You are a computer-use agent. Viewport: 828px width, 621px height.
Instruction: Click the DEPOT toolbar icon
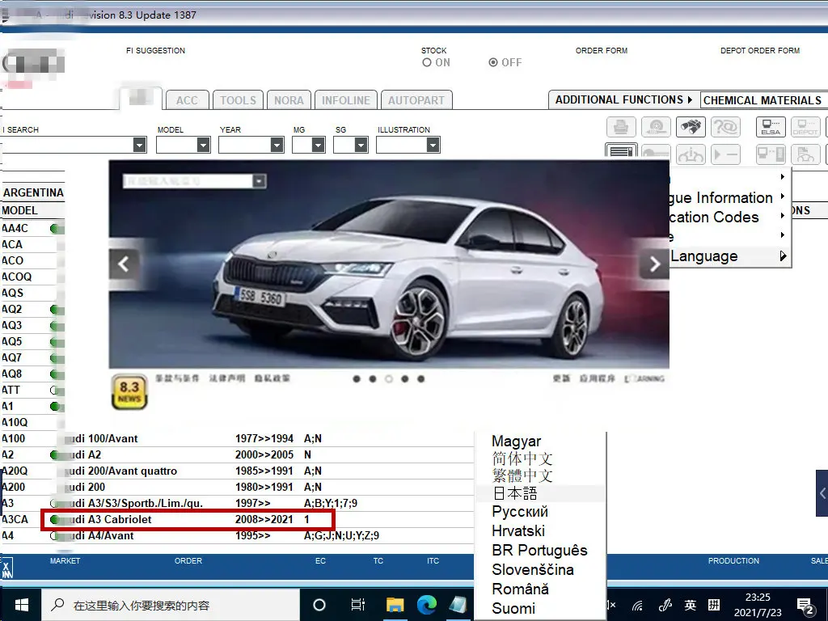click(x=805, y=127)
